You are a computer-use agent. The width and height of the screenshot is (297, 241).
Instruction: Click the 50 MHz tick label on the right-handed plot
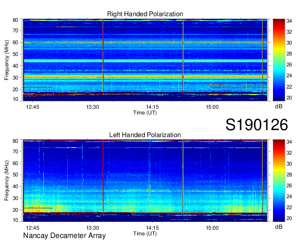15,54
